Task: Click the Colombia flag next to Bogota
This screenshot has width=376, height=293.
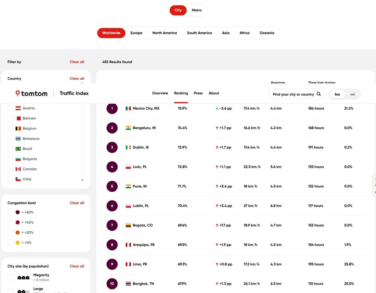Action: click(128, 225)
